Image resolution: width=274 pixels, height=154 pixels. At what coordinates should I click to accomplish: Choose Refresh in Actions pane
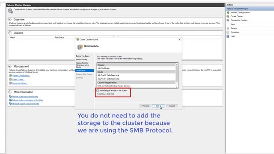pos(234,28)
